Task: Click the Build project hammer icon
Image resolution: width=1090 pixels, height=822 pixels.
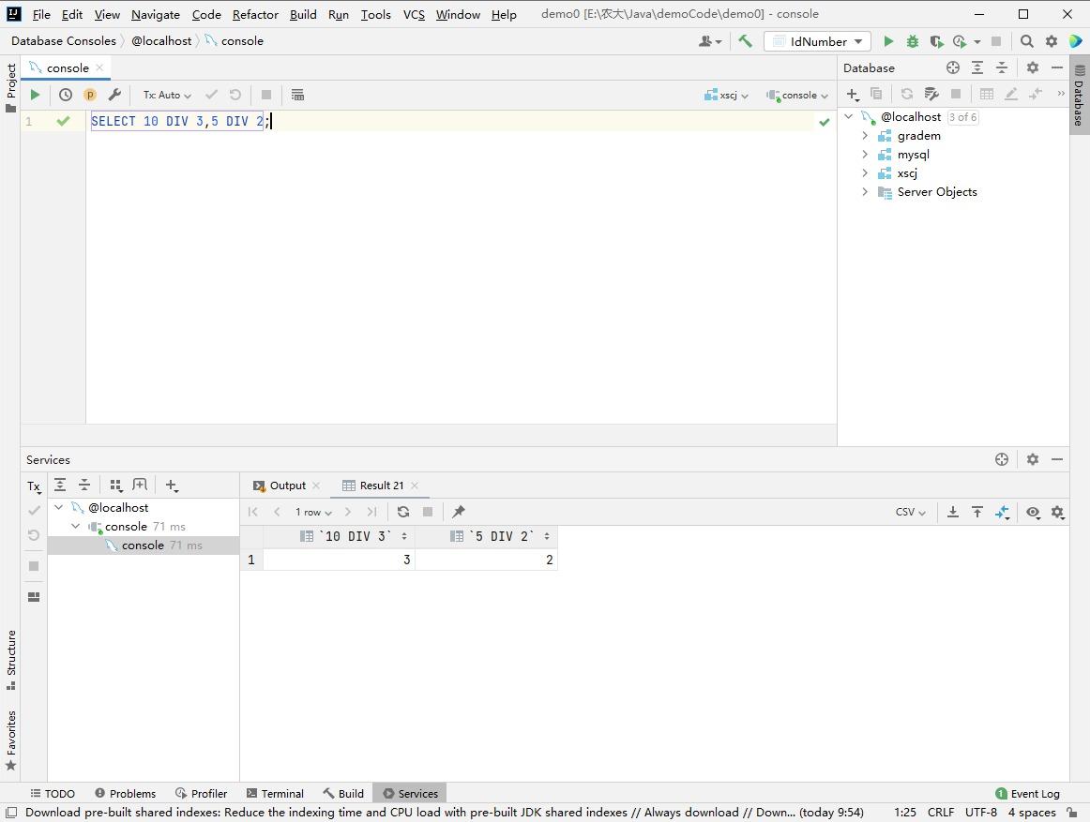Action: click(745, 41)
